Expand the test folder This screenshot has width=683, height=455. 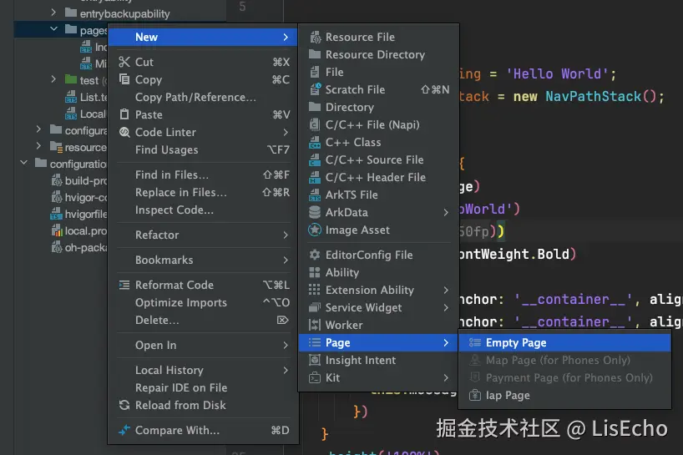click(x=54, y=79)
